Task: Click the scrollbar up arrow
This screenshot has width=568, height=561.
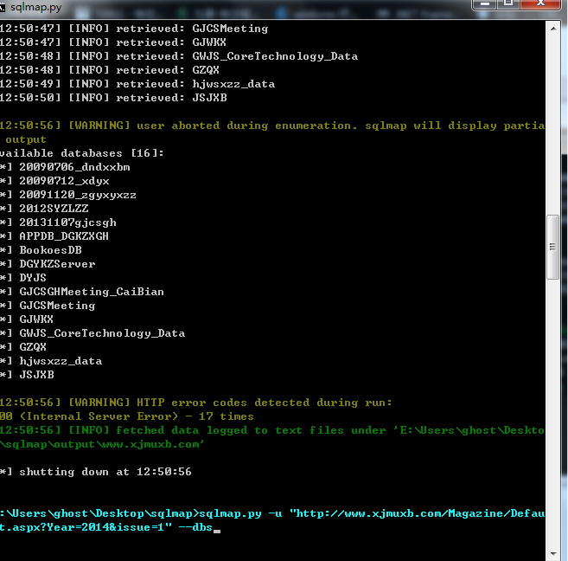Action: point(553,29)
